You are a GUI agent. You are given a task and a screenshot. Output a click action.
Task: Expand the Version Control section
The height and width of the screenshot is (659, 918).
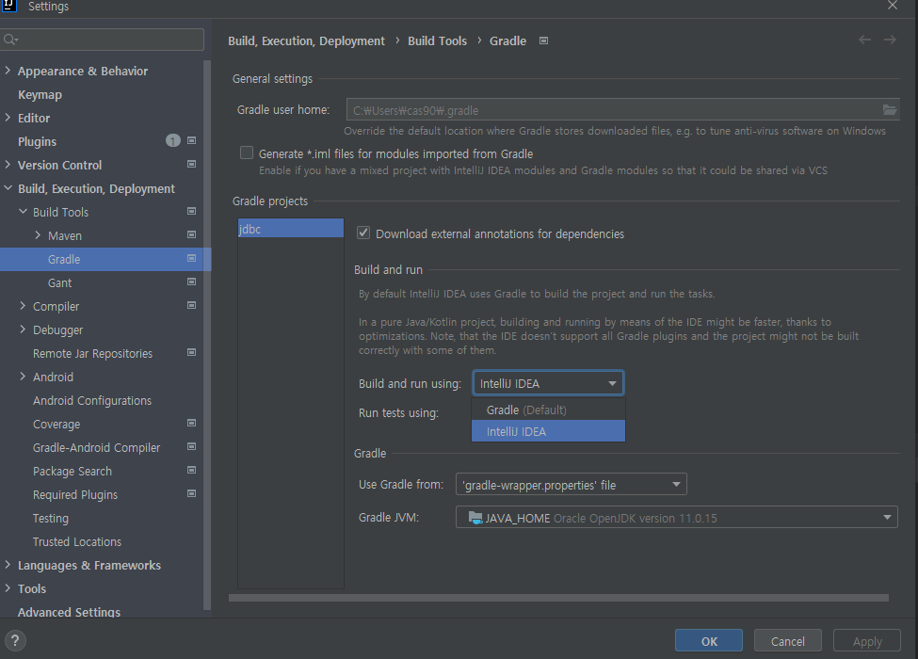tap(8, 165)
